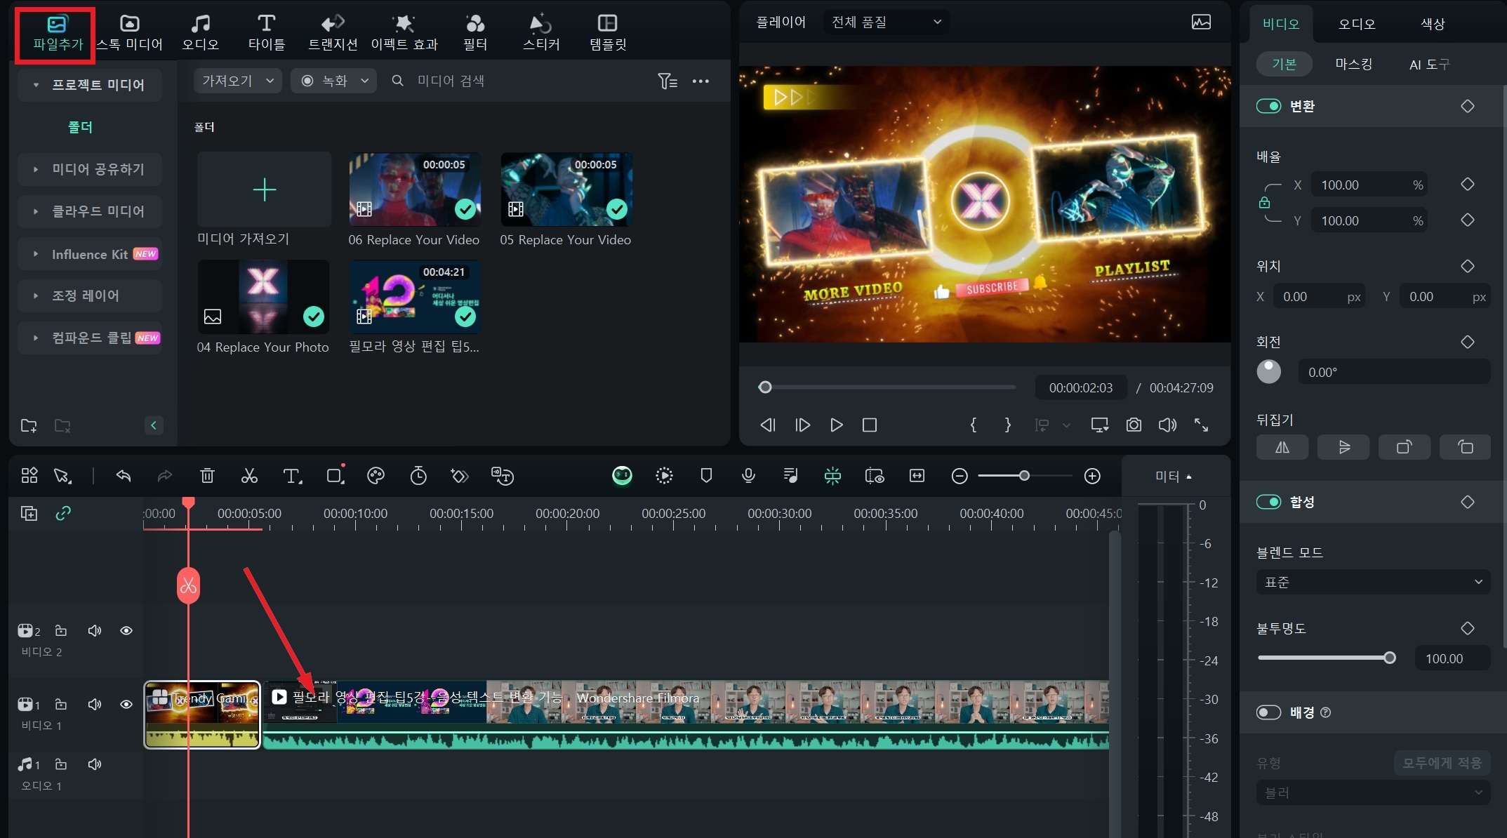
Task: Hide 비디오 2 track with eye icon
Action: tap(126, 630)
